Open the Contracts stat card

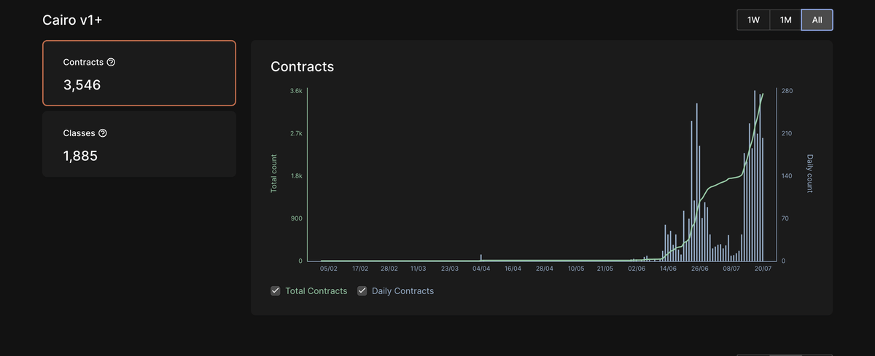click(139, 73)
